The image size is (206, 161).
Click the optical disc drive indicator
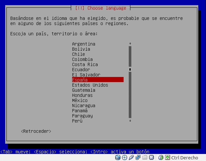[125, 157]
